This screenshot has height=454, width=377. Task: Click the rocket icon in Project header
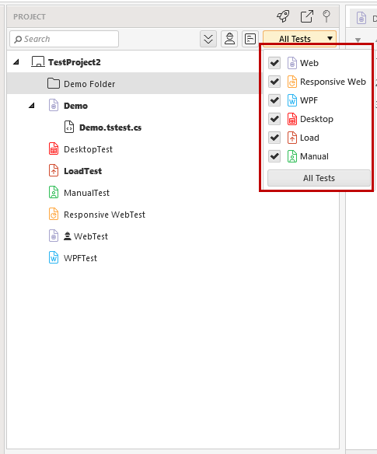click(x=283, y=16)
